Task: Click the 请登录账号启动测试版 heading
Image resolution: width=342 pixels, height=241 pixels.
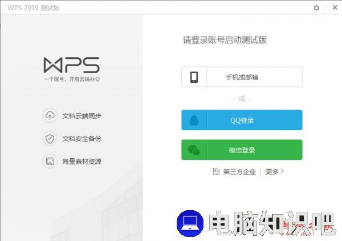Action: [x=225, y=40]
